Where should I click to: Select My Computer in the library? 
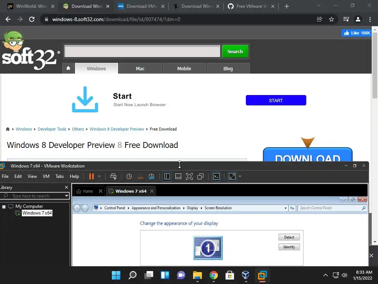pos(29,206)
